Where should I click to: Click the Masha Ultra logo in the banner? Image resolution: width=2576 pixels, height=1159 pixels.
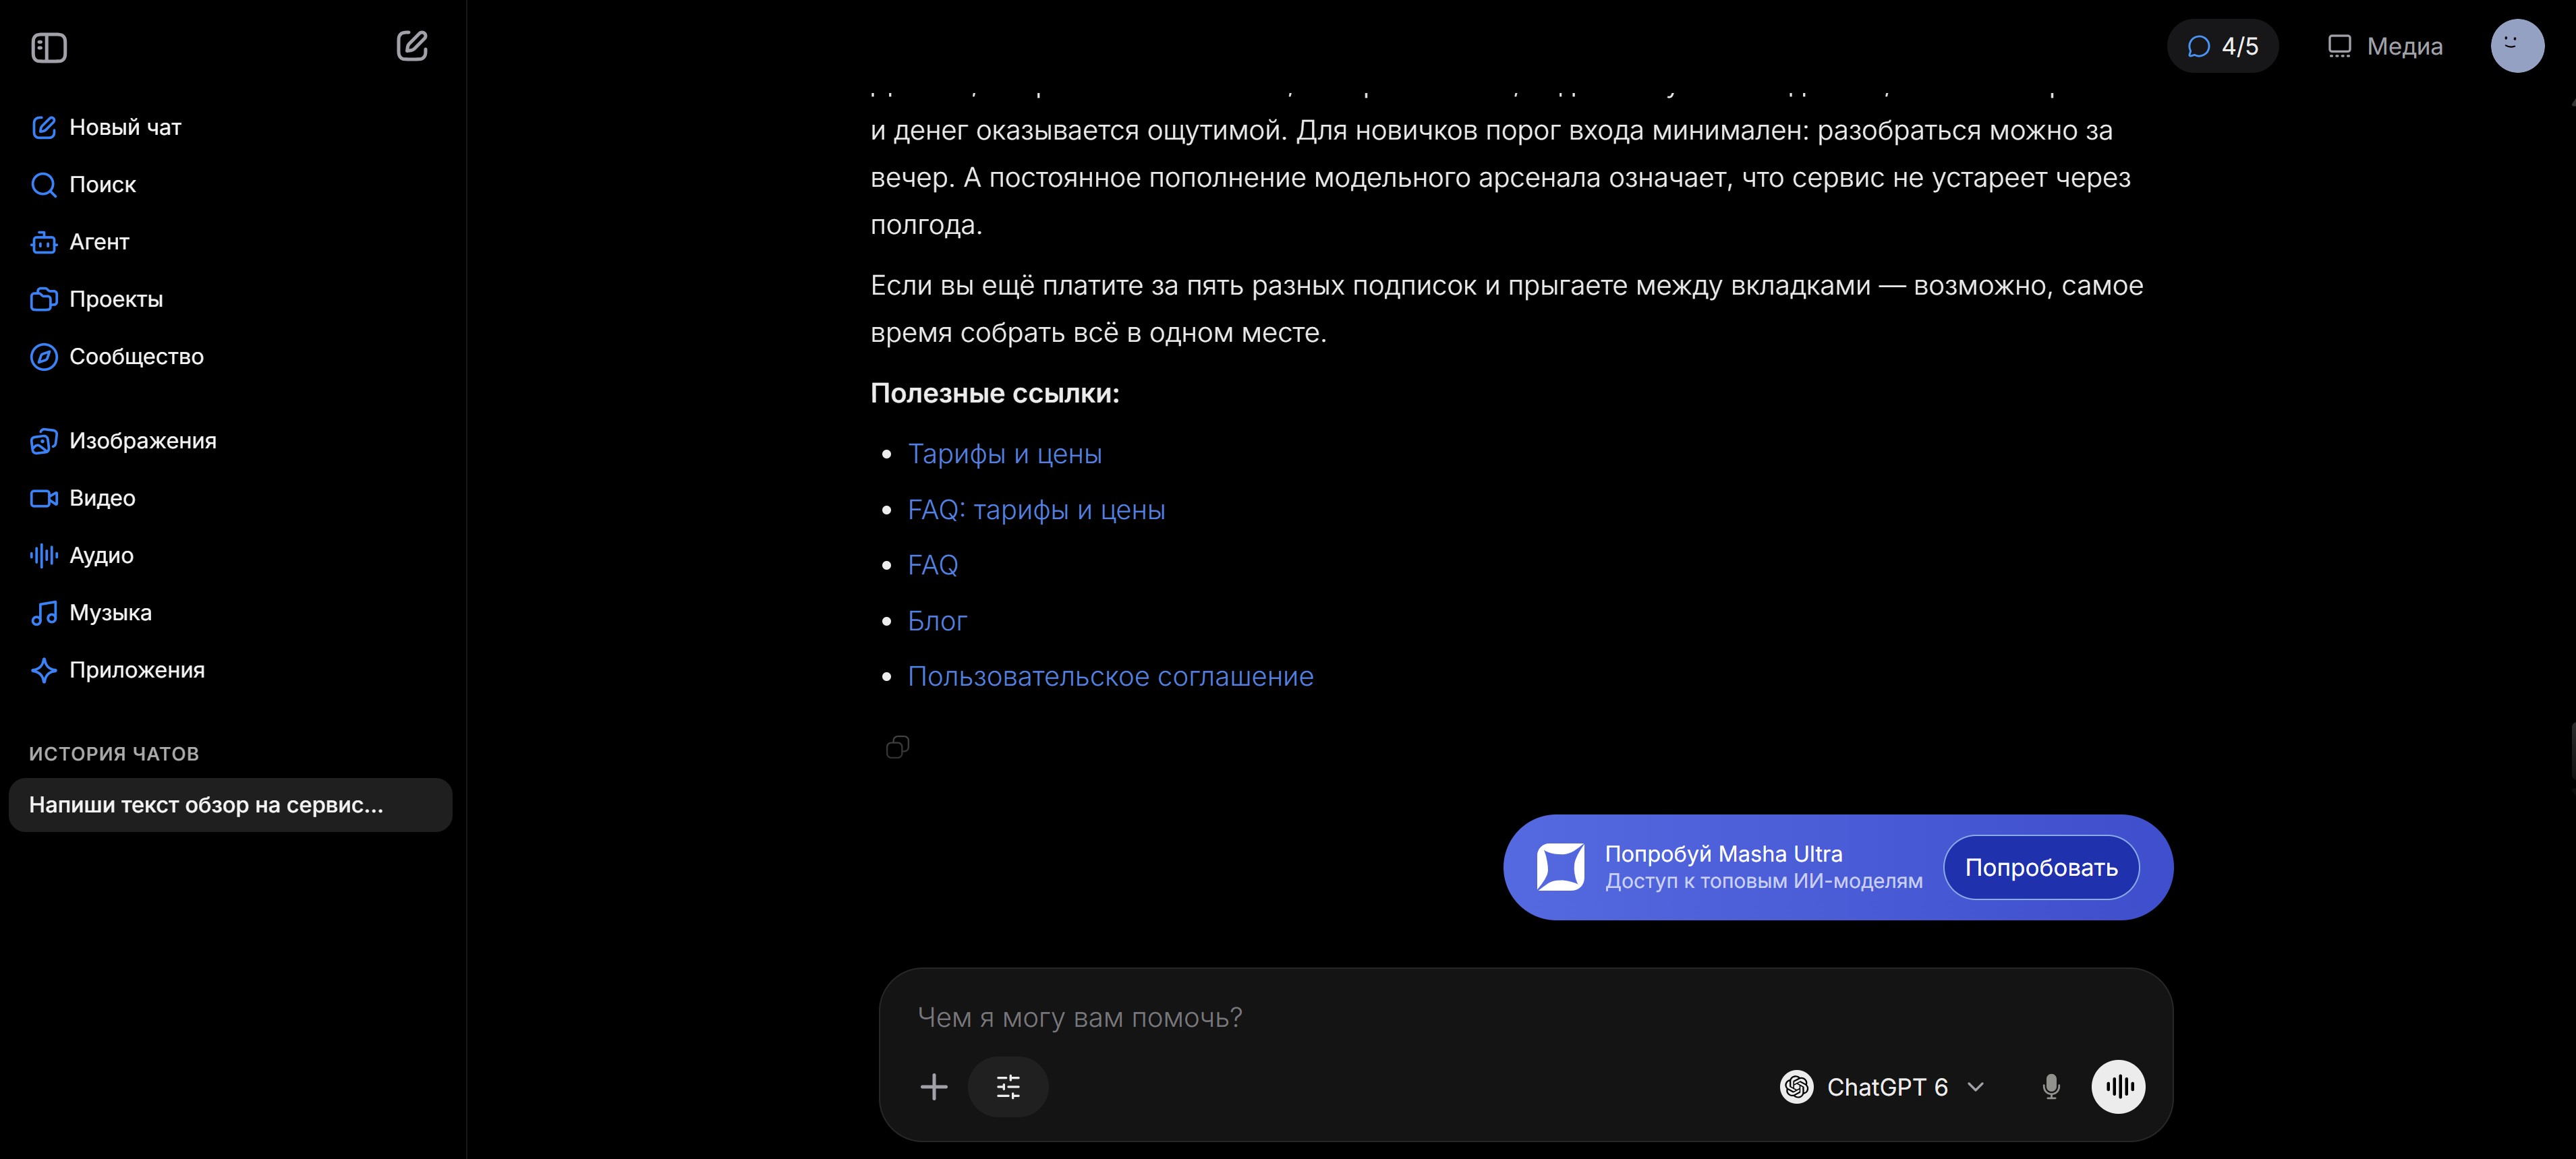1560,867
